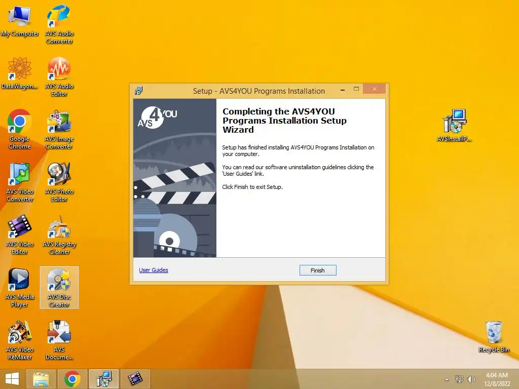Select the AVS Photo Editor shortcut
This screenshot has height=389, width=519.
pos(59,182)
